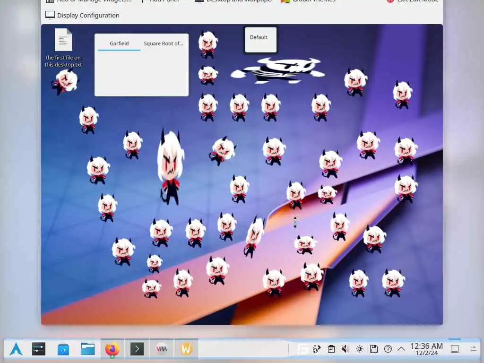This screenshot has width=484, height=363.
Task: Open the Discover software store
Action: click(63, 349)
